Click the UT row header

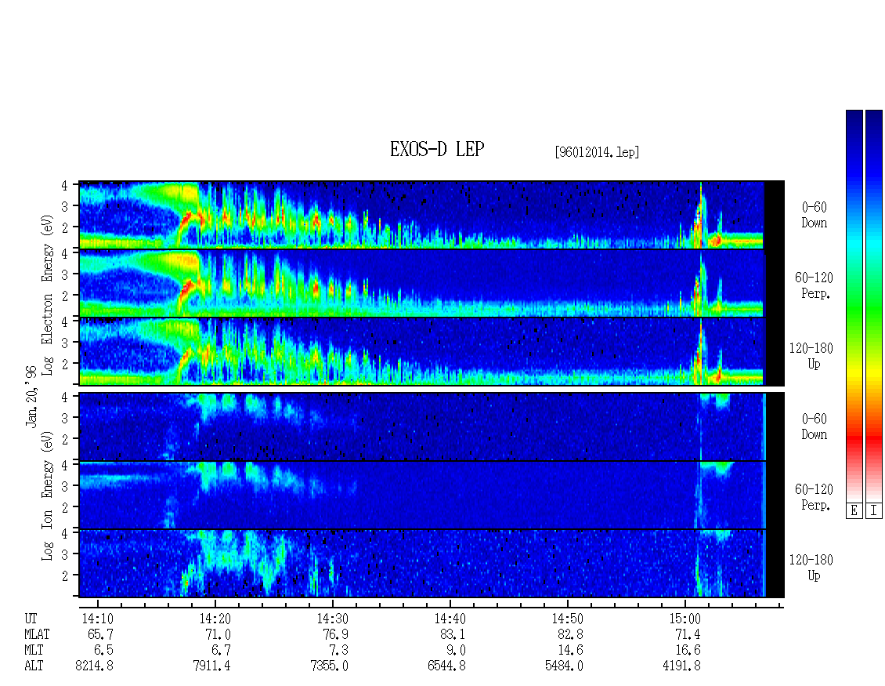tap(31, 619)
